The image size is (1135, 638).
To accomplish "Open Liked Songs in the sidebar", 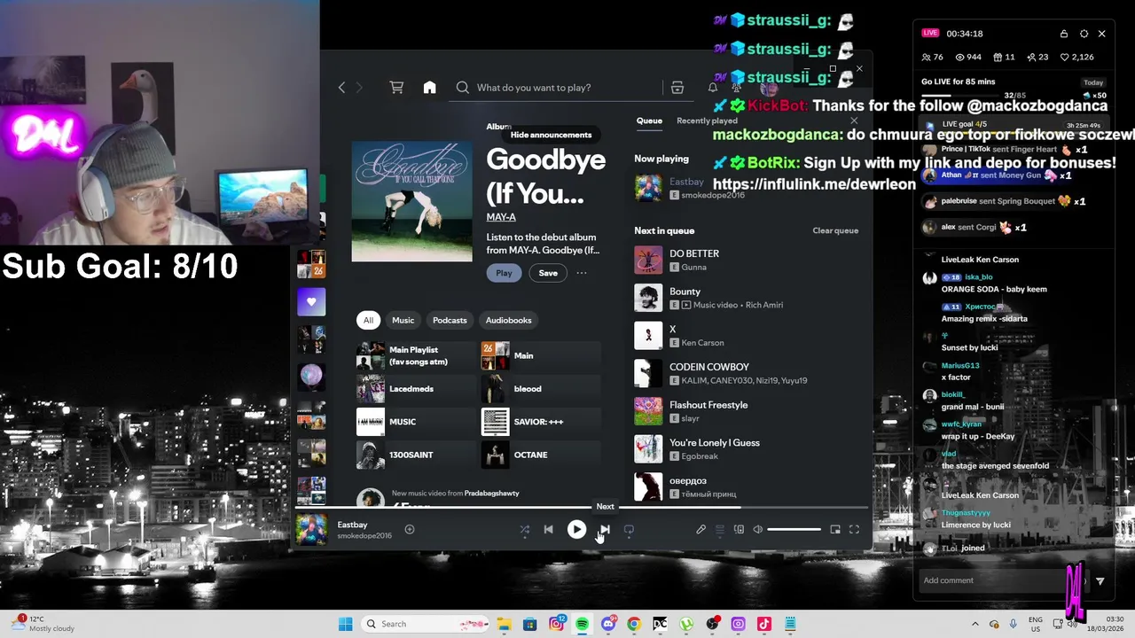I will coord(311,302).
